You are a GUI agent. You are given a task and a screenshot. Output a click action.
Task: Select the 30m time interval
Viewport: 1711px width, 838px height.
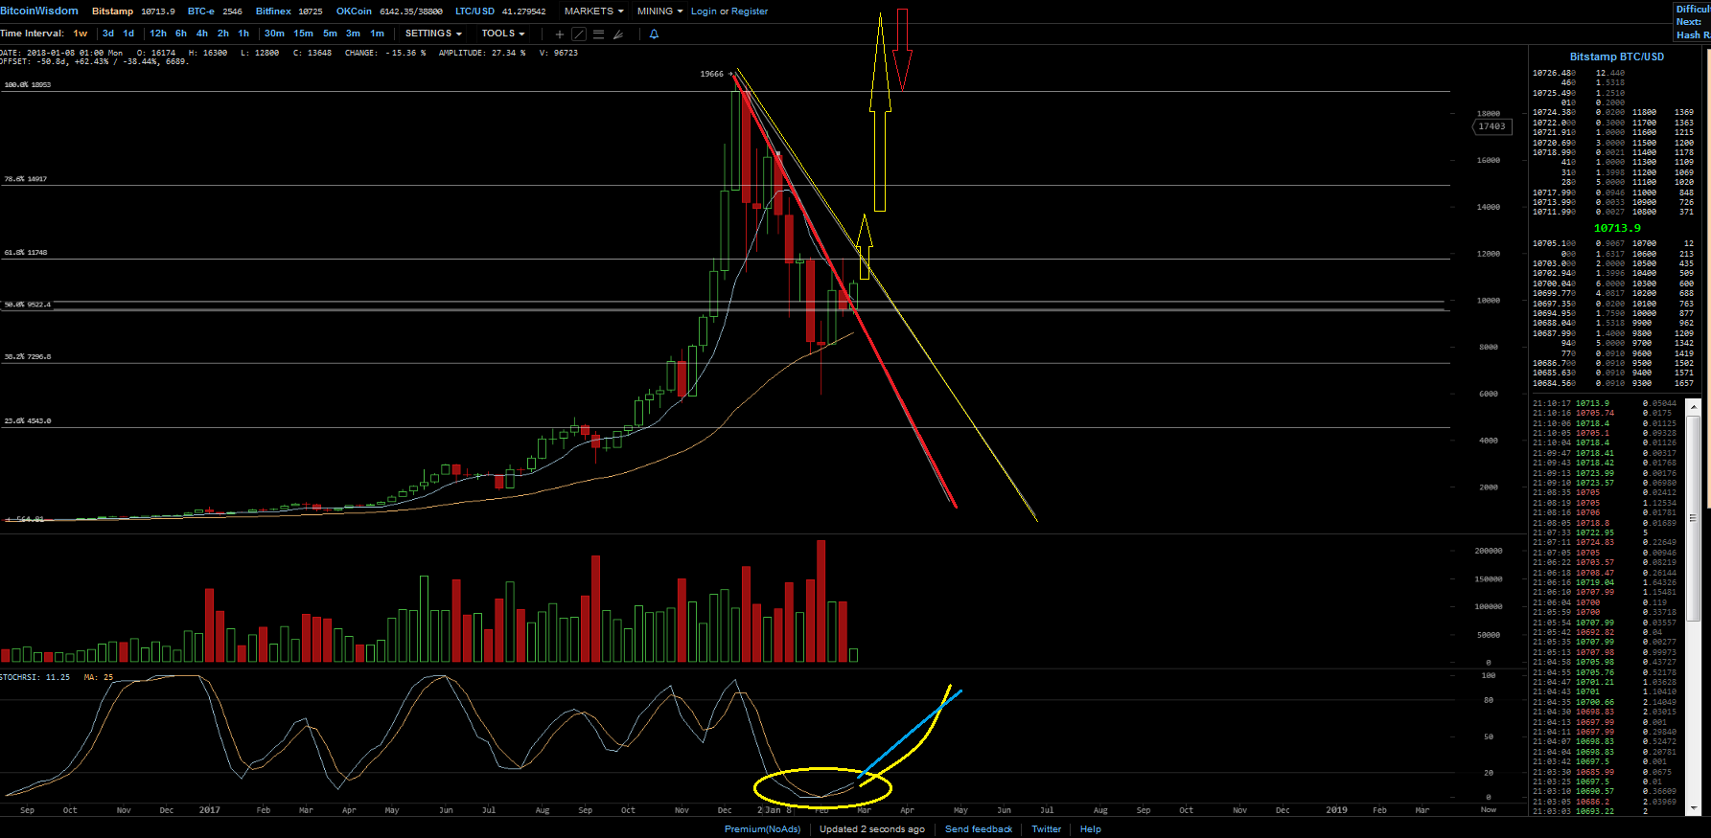click(x=274, y=34)
